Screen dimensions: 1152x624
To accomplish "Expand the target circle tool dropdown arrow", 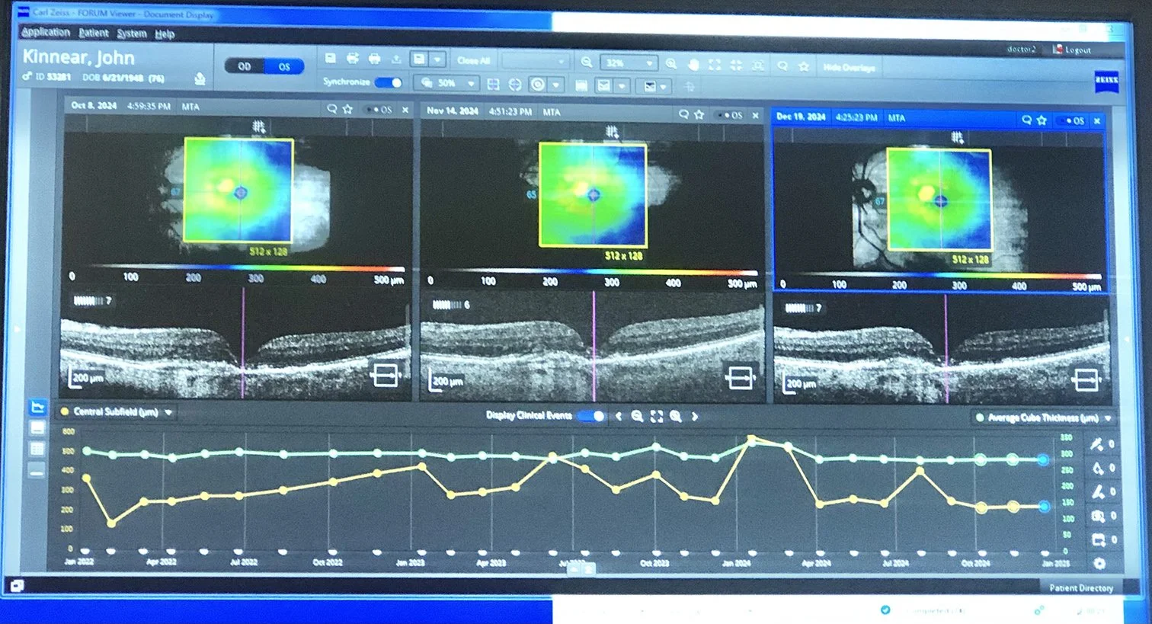I will point(557,85).
